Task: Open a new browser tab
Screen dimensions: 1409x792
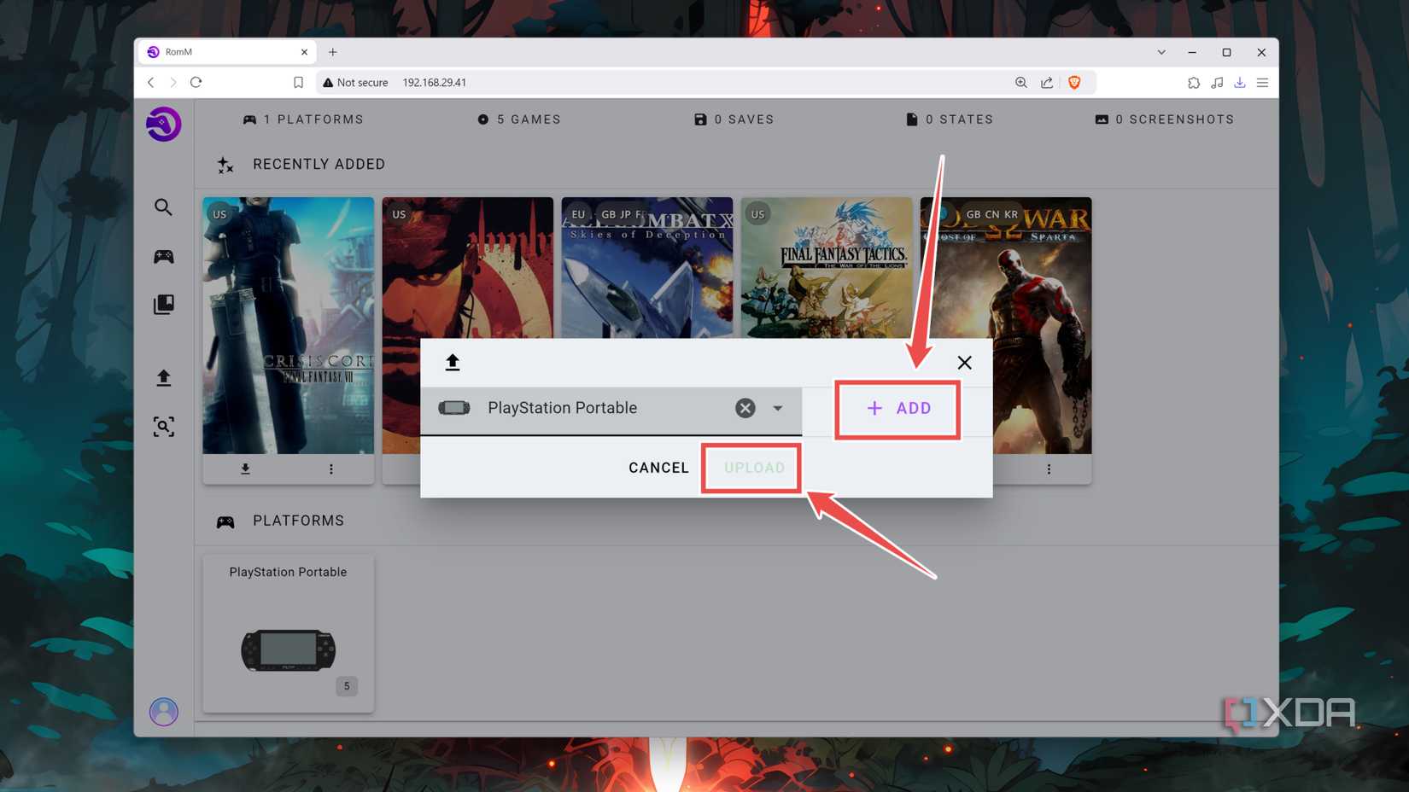Action: coord(333,52)
